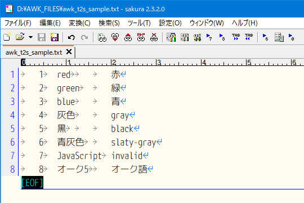
Task: Open the 変換(C) menu
Action: click(x=79, y=23)
